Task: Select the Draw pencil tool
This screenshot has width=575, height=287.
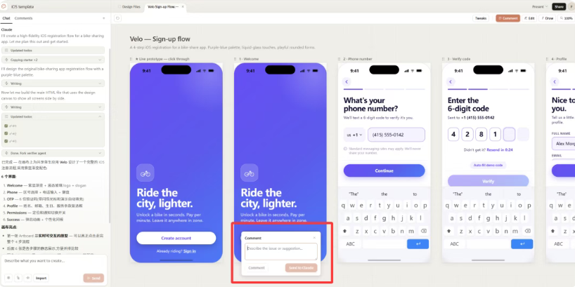Action: 547,18
